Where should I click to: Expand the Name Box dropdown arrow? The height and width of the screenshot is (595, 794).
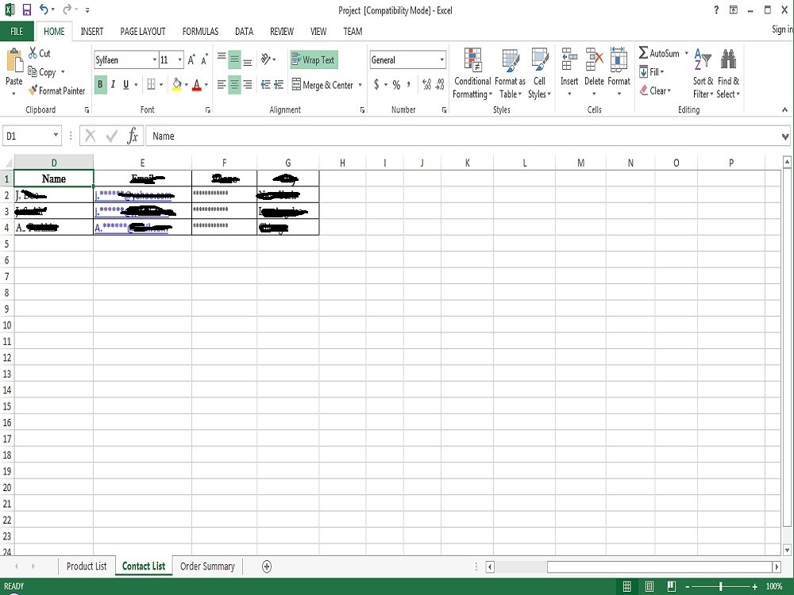(x=56, y=136)
